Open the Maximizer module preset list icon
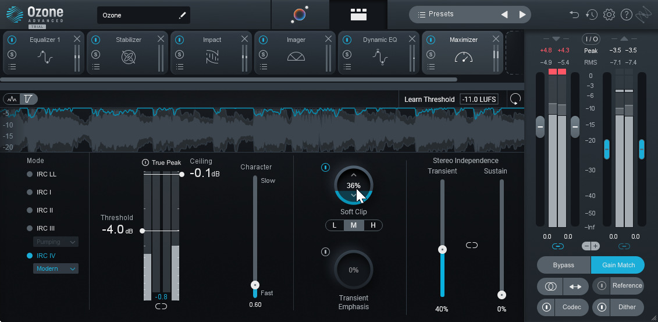The image size is (658, 322). pyautogui.click(x=431, y=66)
